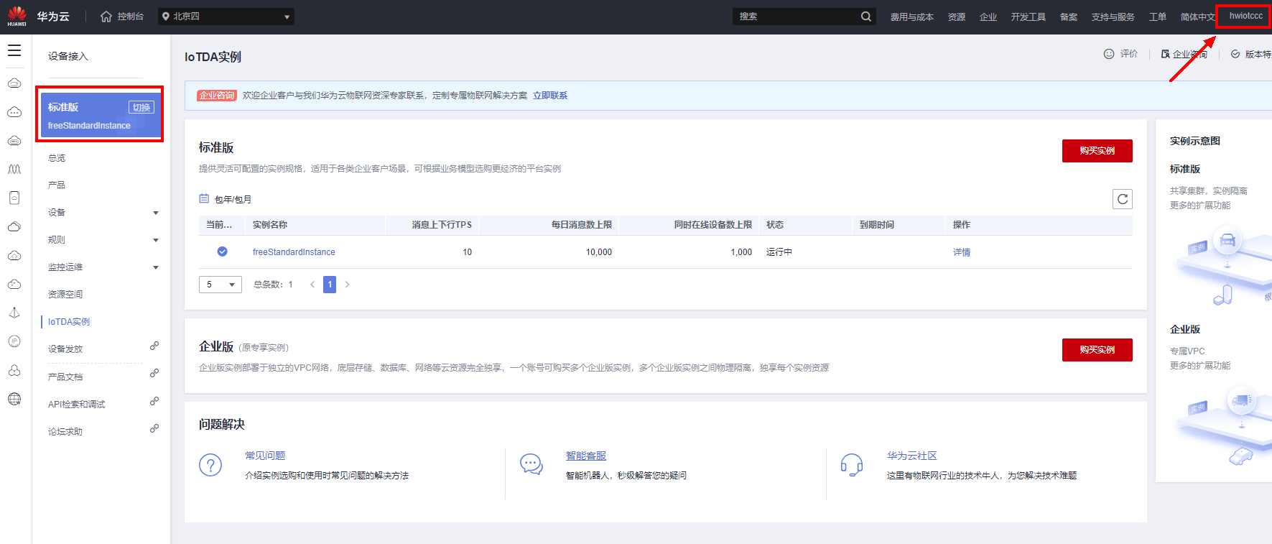Viewport: 1272px width, 544px height.
Task: Open API检索和调试 in the sidebar
Action: coord(77,405)
